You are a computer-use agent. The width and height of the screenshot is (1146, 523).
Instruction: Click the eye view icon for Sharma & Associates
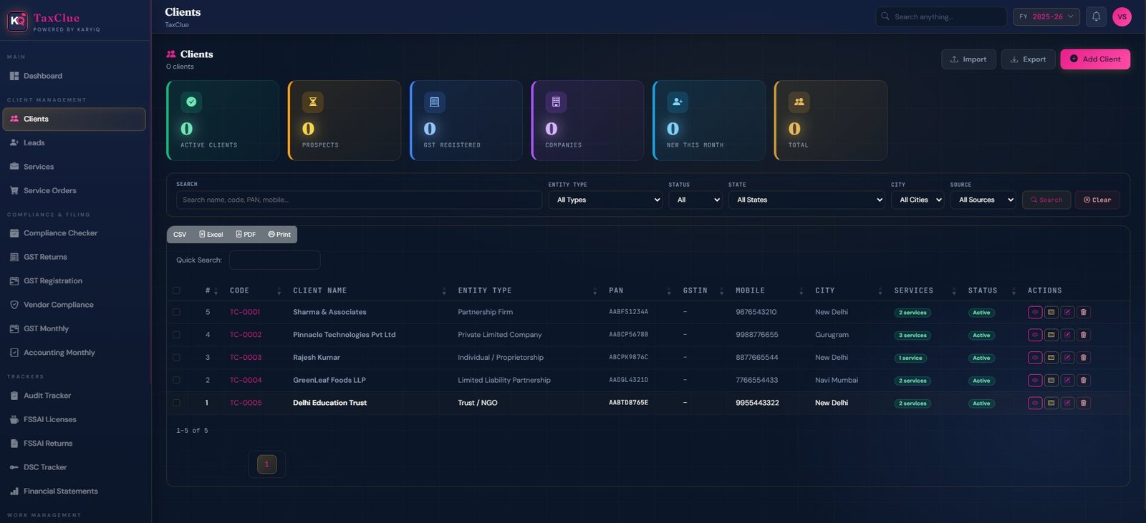1034,313
